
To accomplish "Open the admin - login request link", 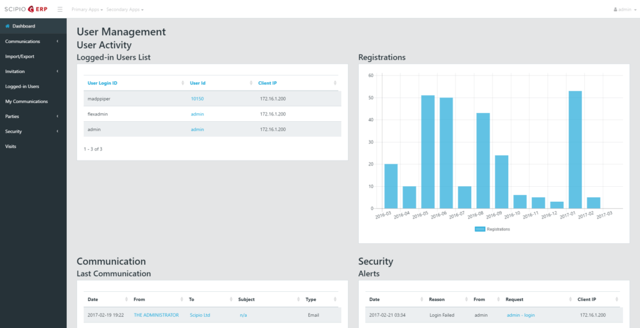I will pyautogui.click(x=521, y=315).
